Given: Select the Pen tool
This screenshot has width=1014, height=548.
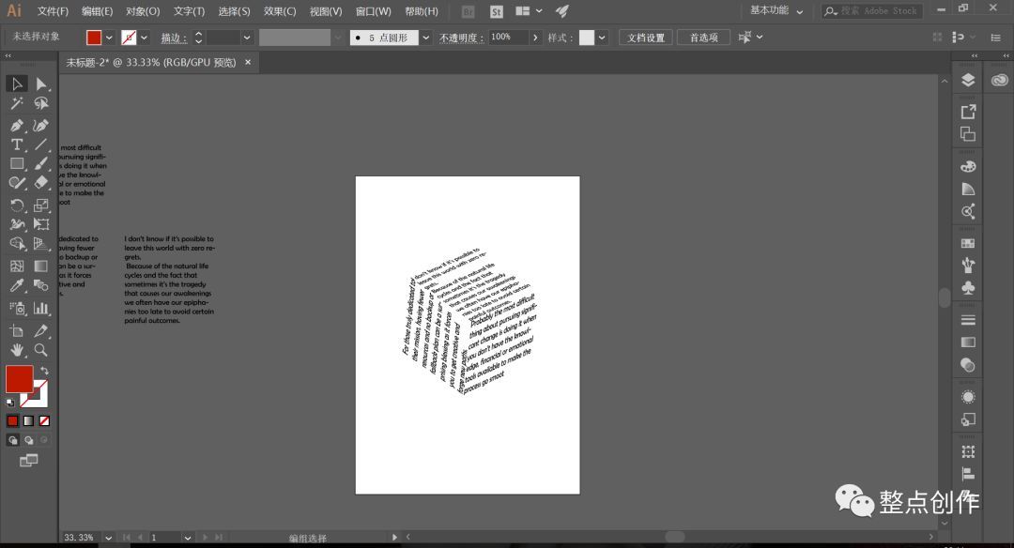Looking at the screenshot, I should 17,126.
